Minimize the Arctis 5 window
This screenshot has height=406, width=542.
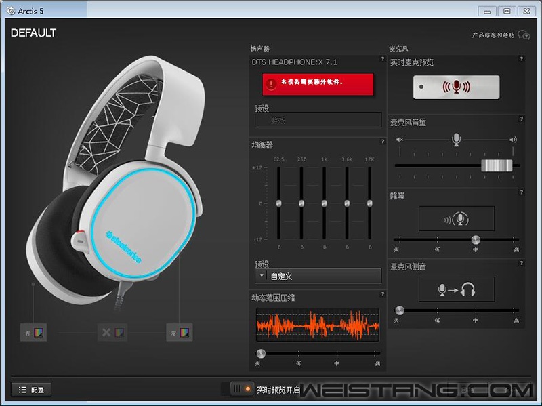coord(487,11)
